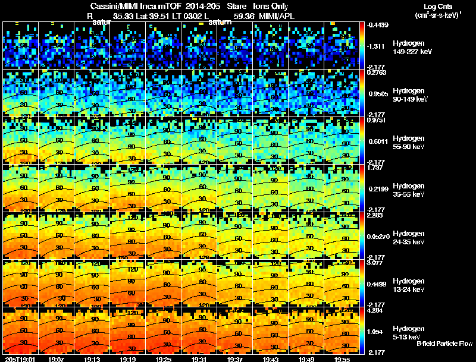Click the B-field Particle Flow text
Image resolution: width=476 pixels, height=362 pixels.
[x=444, y=344]
